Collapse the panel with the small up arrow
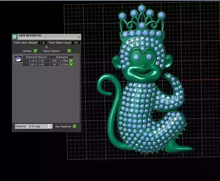The height and width of the screenshot is (181, 220). [x=47, y=47]
